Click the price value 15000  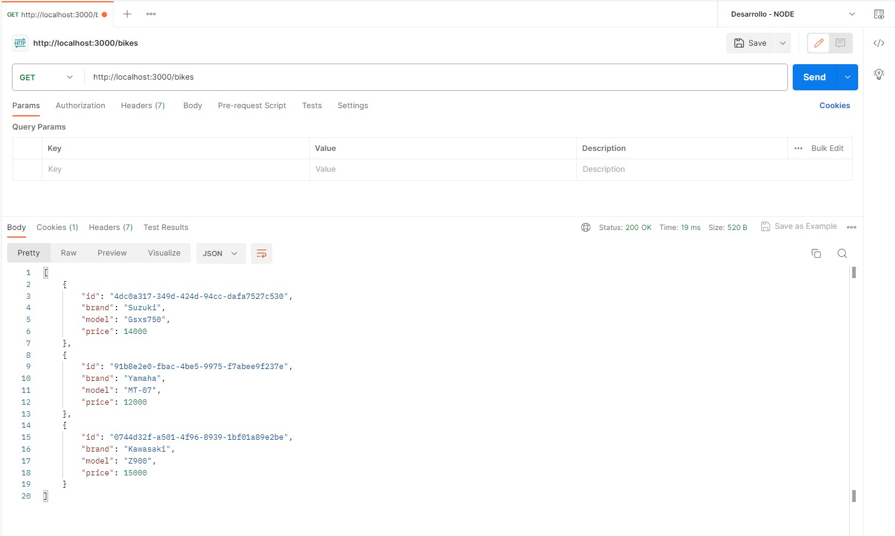coord(135,473)
